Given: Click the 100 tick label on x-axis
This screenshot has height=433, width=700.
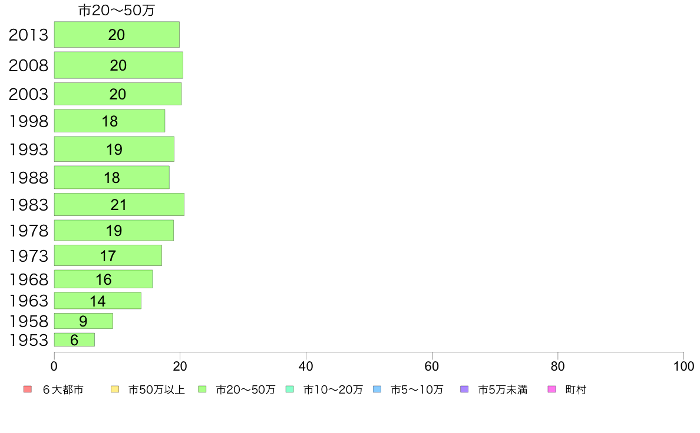Looking at the screenshot, I should point(684,367).
